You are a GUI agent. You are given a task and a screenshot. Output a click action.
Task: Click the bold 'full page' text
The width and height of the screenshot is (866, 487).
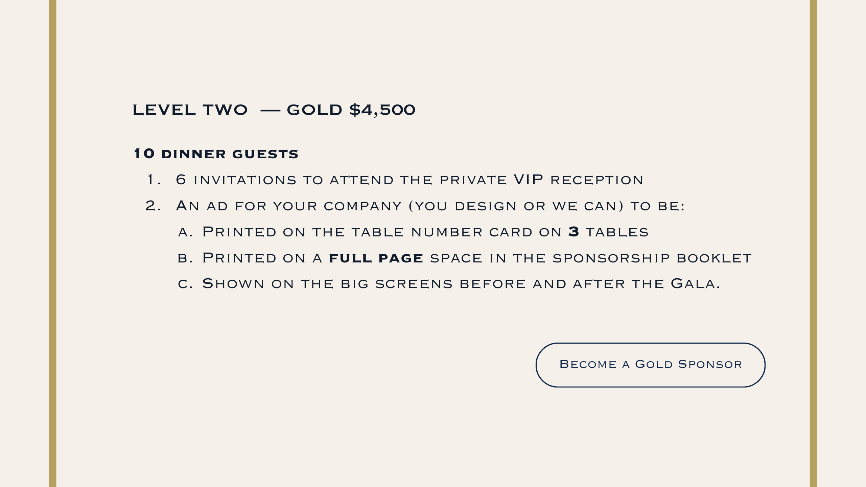click(x=376, y=258)
